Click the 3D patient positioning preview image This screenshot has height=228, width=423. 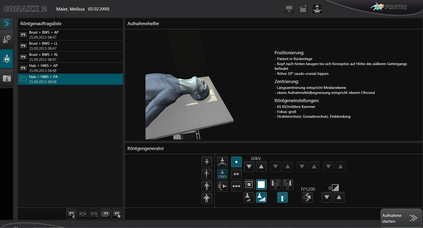click(189, 106)
